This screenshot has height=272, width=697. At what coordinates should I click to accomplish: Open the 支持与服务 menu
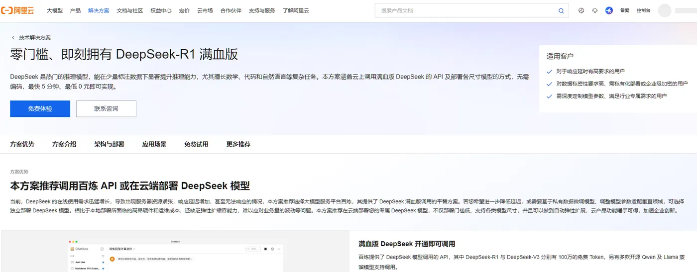coord(262,10)
